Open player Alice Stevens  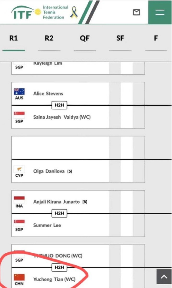[48, 94]
